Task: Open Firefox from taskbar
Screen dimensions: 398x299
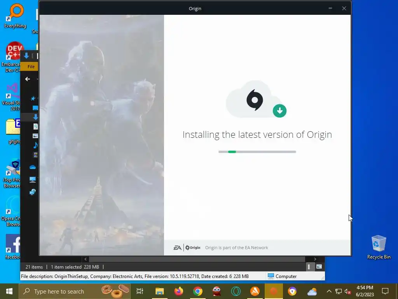Action: (x=179, y=291)
